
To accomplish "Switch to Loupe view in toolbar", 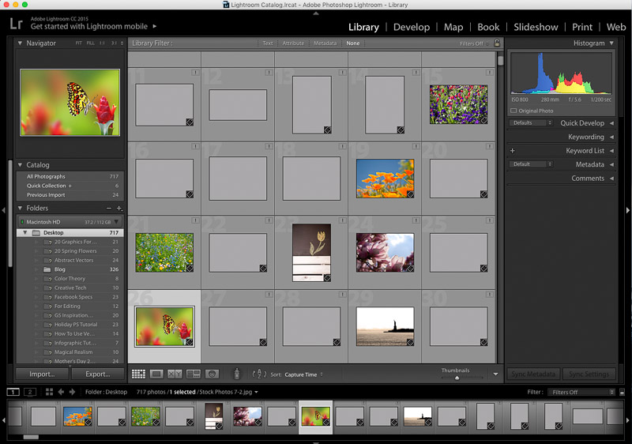I will (x=156, y=374).
